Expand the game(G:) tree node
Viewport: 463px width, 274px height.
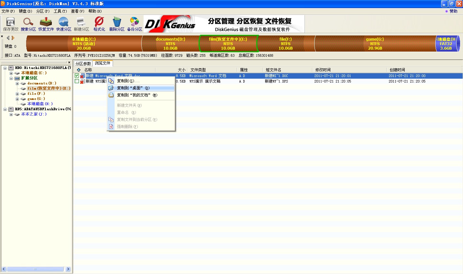point(17,99)
